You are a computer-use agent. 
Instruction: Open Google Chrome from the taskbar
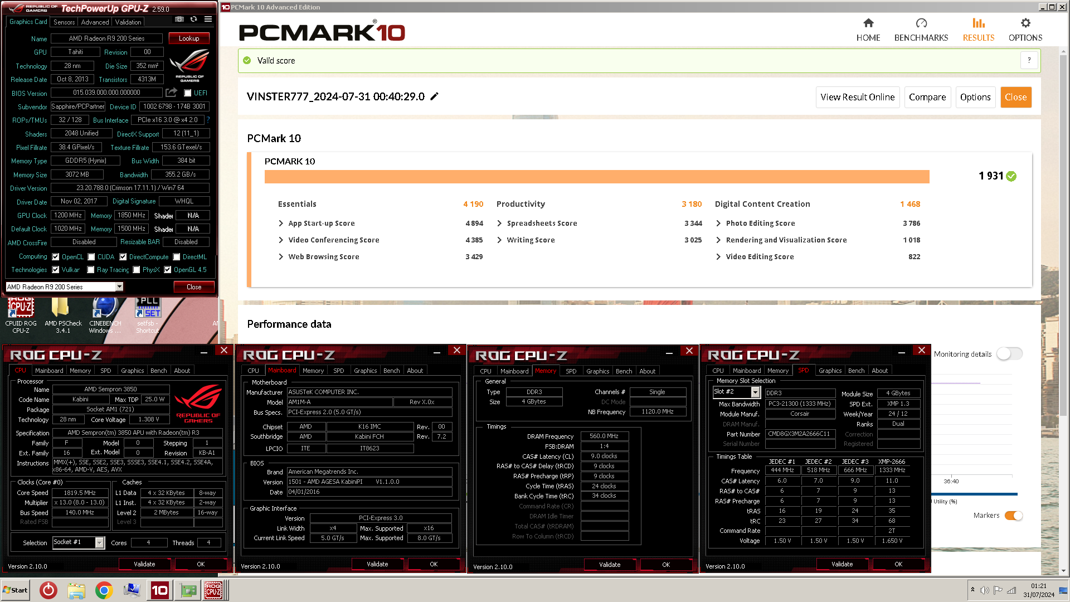point(104,590)
